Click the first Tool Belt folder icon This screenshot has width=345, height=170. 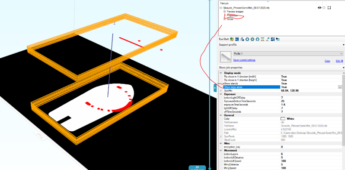point(232,39)
